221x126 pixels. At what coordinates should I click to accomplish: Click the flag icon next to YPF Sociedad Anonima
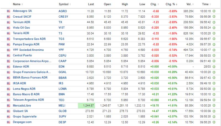9,50
